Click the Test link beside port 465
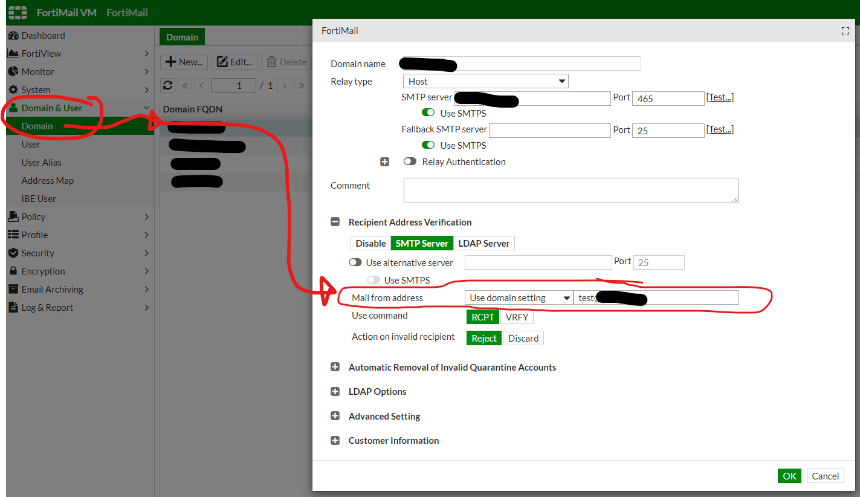860x497 pixels. [720, 97]
